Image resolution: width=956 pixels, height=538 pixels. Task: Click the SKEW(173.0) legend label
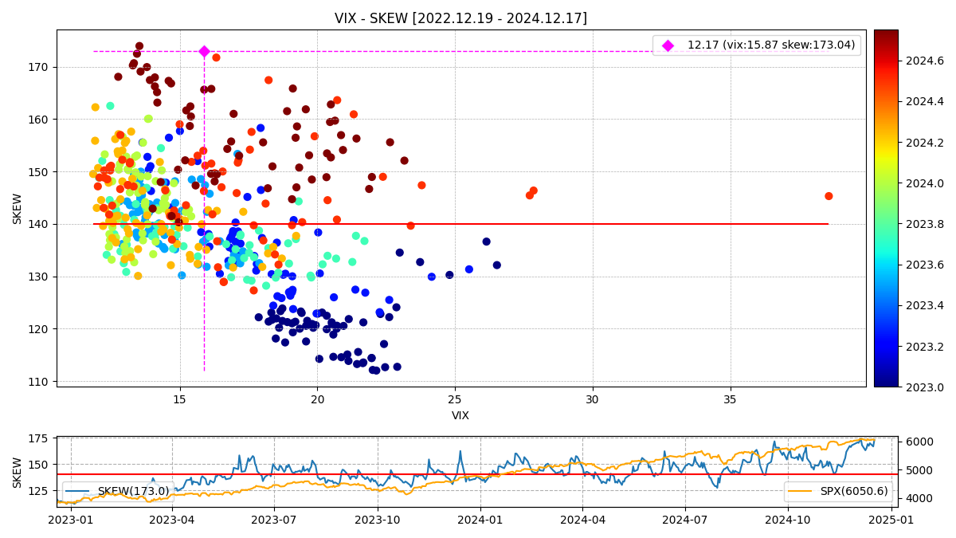[x=133, y=491]
